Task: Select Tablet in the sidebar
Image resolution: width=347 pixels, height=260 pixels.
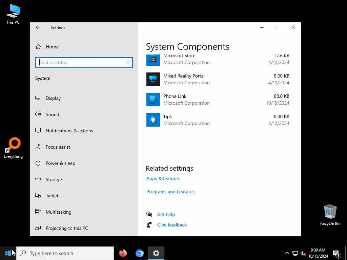Action: coord(52,196)
